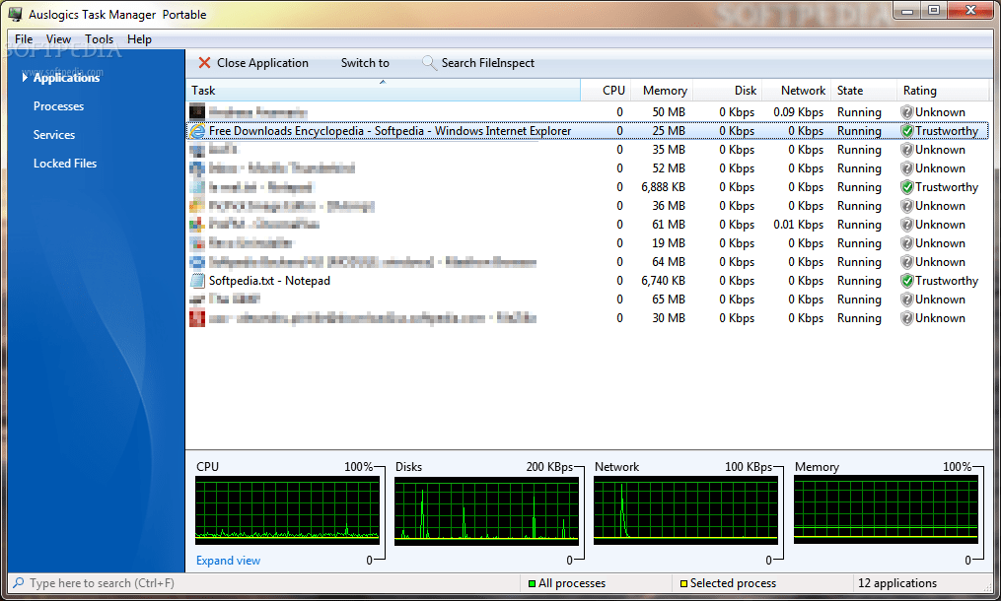Click the 6,740 KB memory value

tap(664, 281)
